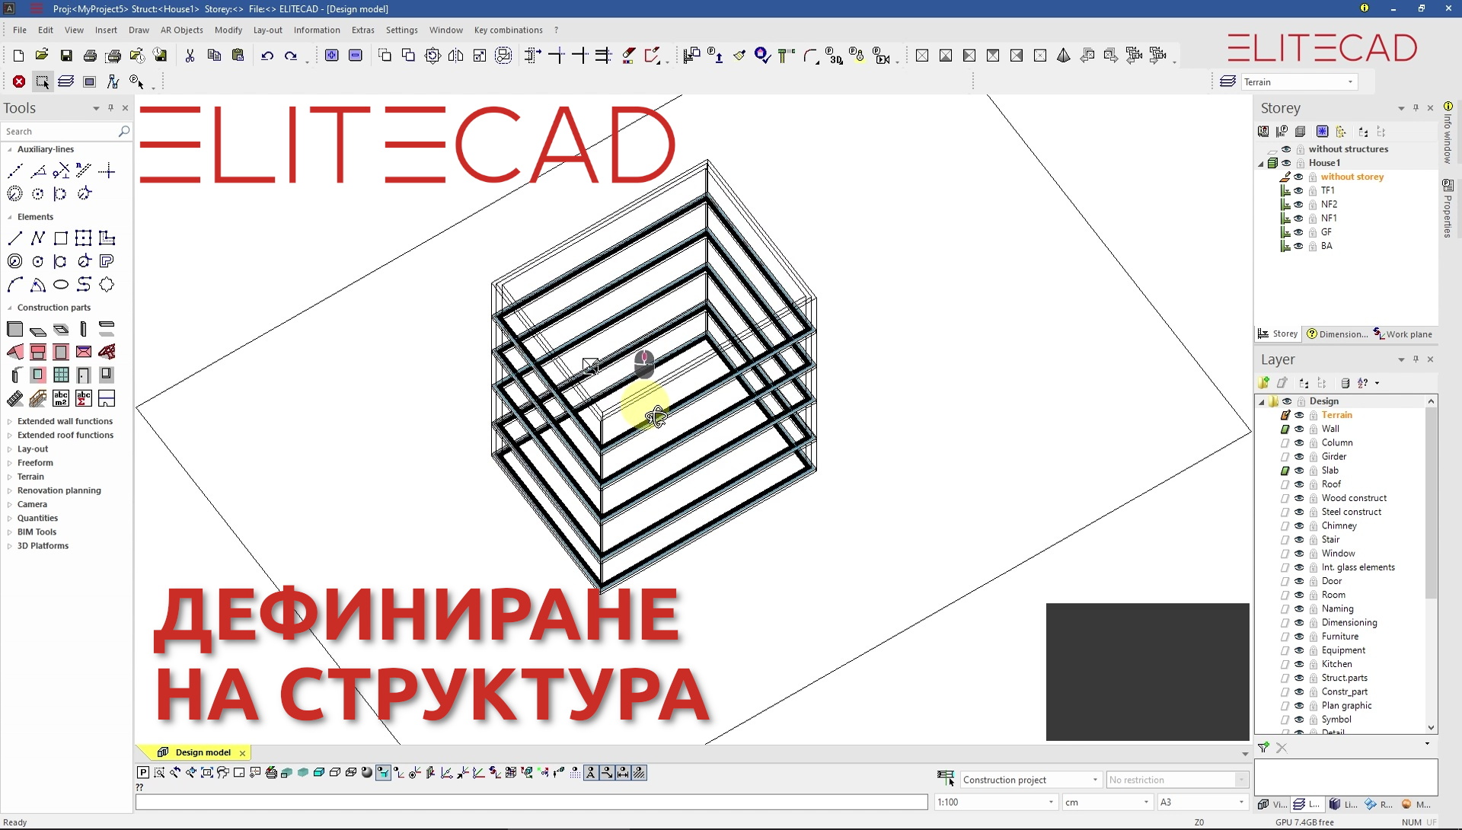Click the magnifier Search icon in Tools

[123, 132]
